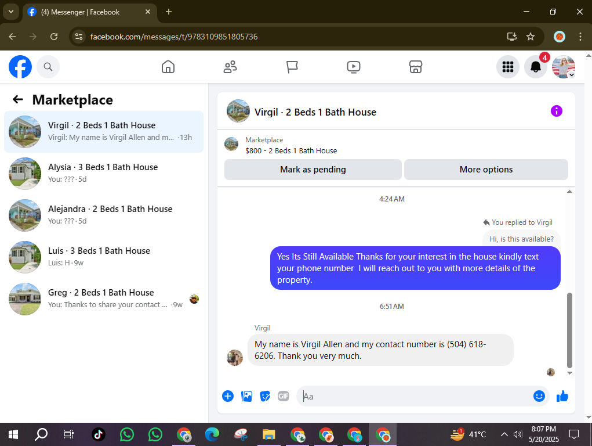This screenshot has height=446, width=592.
Task: Close the Messenger tab
Action: (148, 12)
